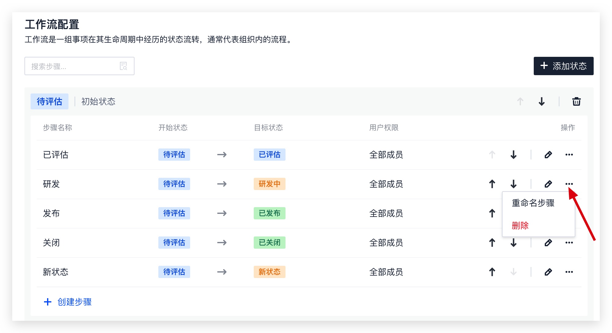Move the 关闭 step down with its arrow

(514, 243)
